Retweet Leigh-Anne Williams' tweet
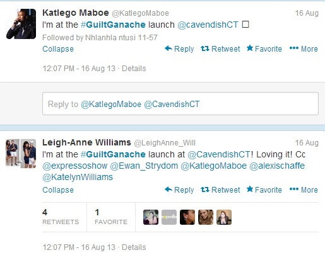 coord(220,190)
